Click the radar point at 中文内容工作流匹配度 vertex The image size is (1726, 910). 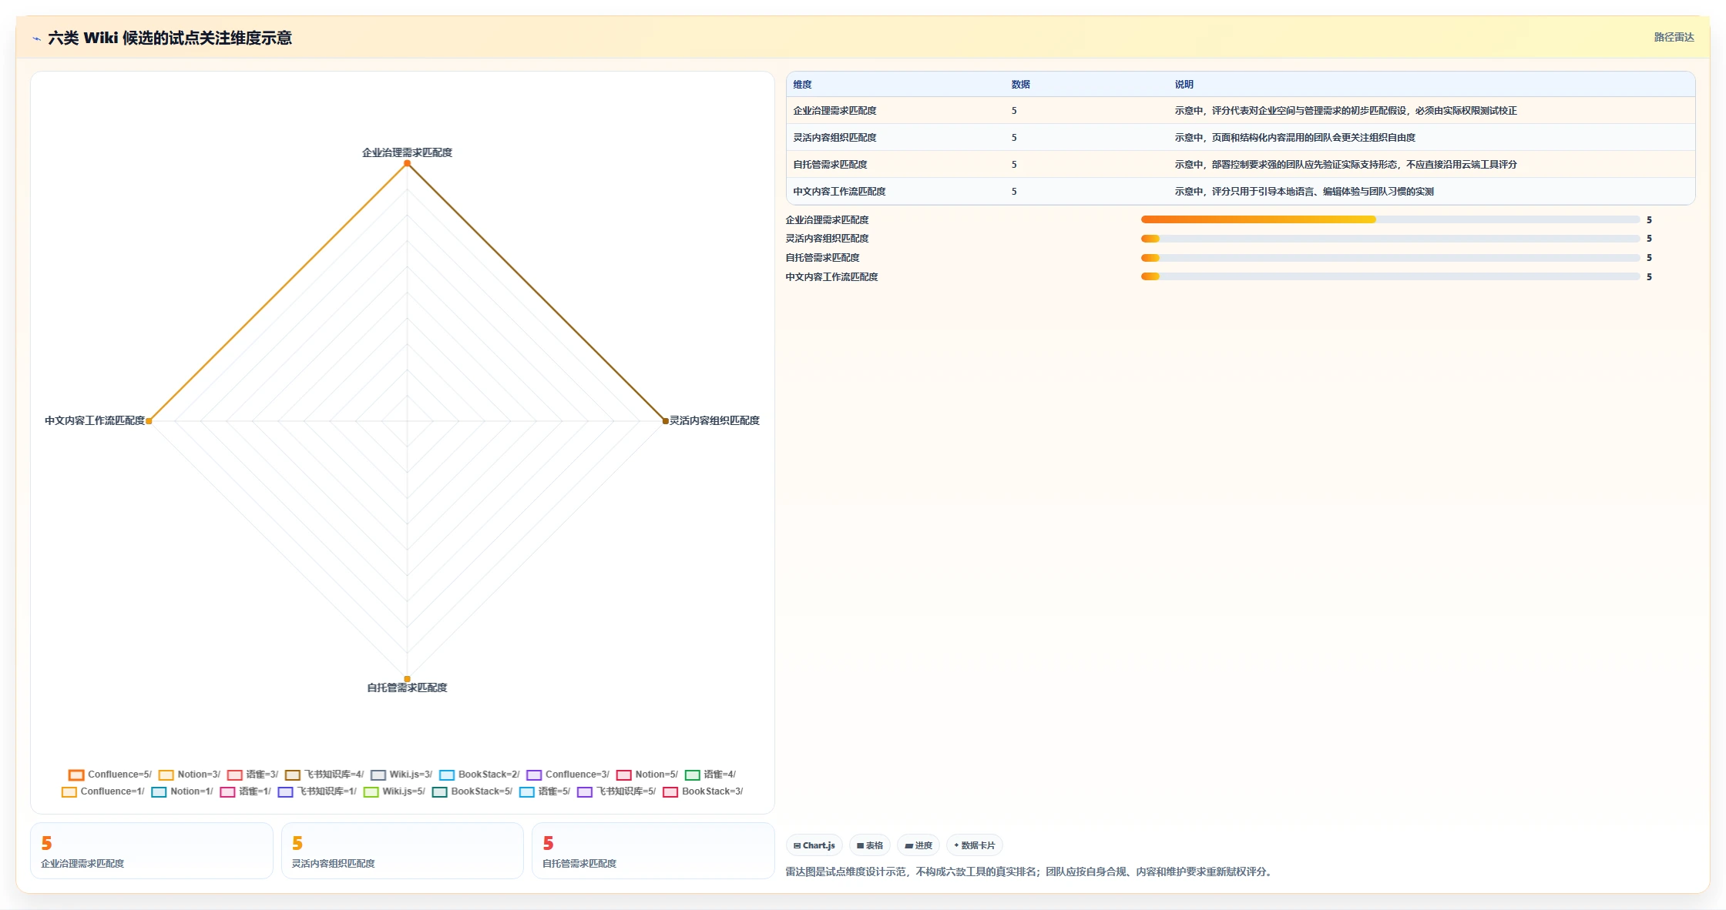pyautogui.click(x=149, y=421)
